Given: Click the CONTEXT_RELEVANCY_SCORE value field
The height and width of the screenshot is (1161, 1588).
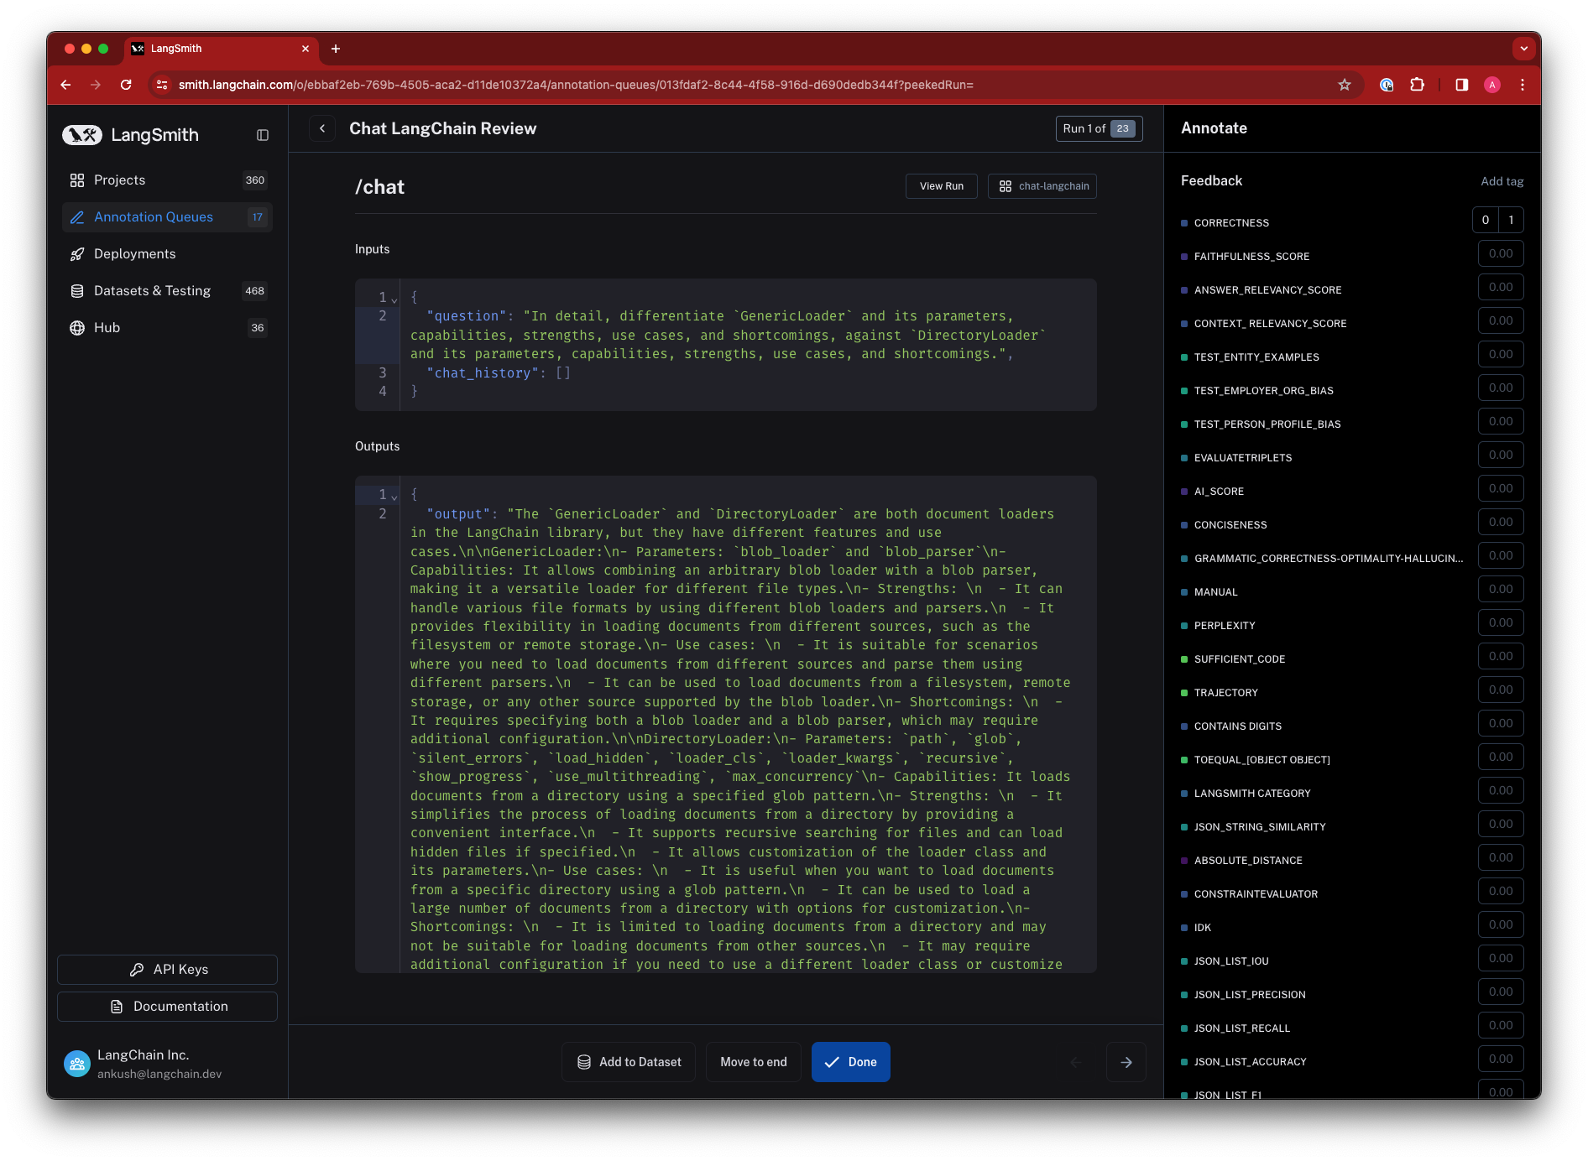Looking at the screenshot, I should click(x=1501, y=320).
